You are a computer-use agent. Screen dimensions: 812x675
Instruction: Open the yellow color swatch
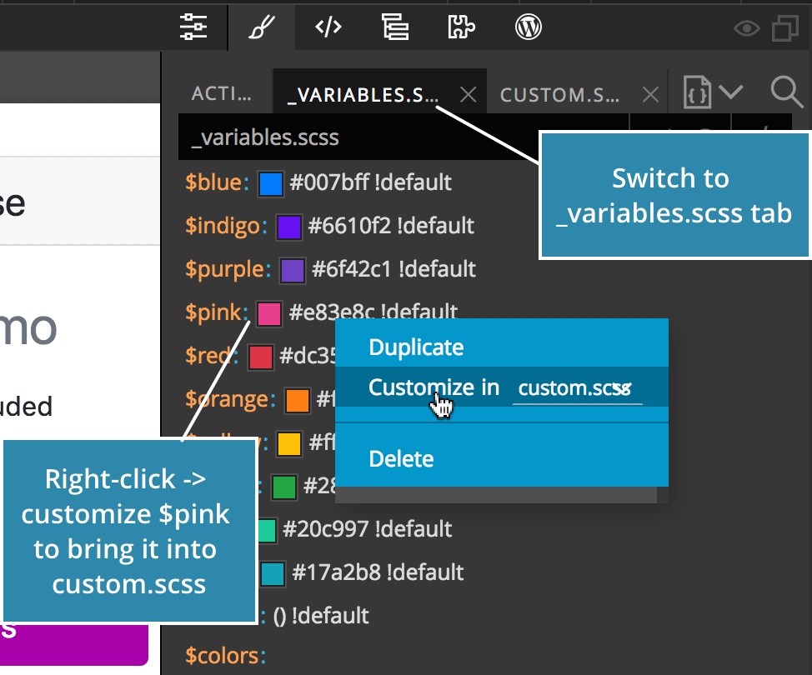click(289, 444)
